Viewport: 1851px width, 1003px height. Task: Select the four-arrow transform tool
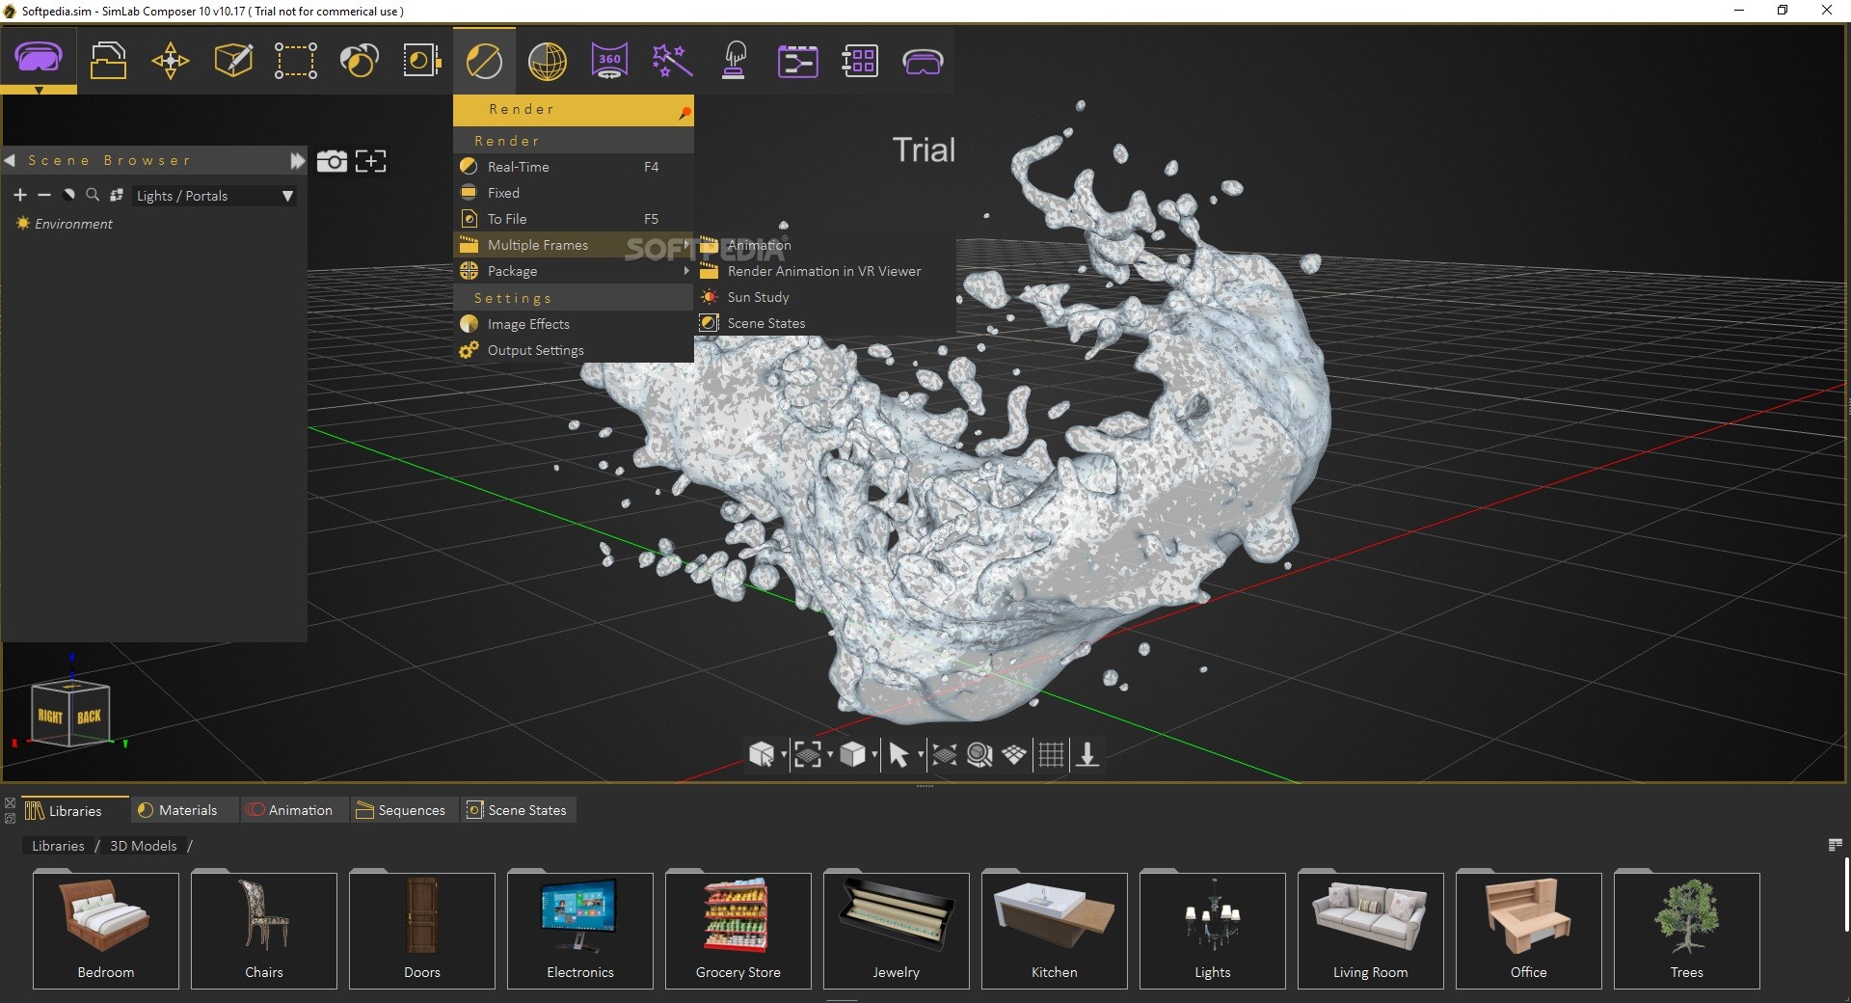171,60
